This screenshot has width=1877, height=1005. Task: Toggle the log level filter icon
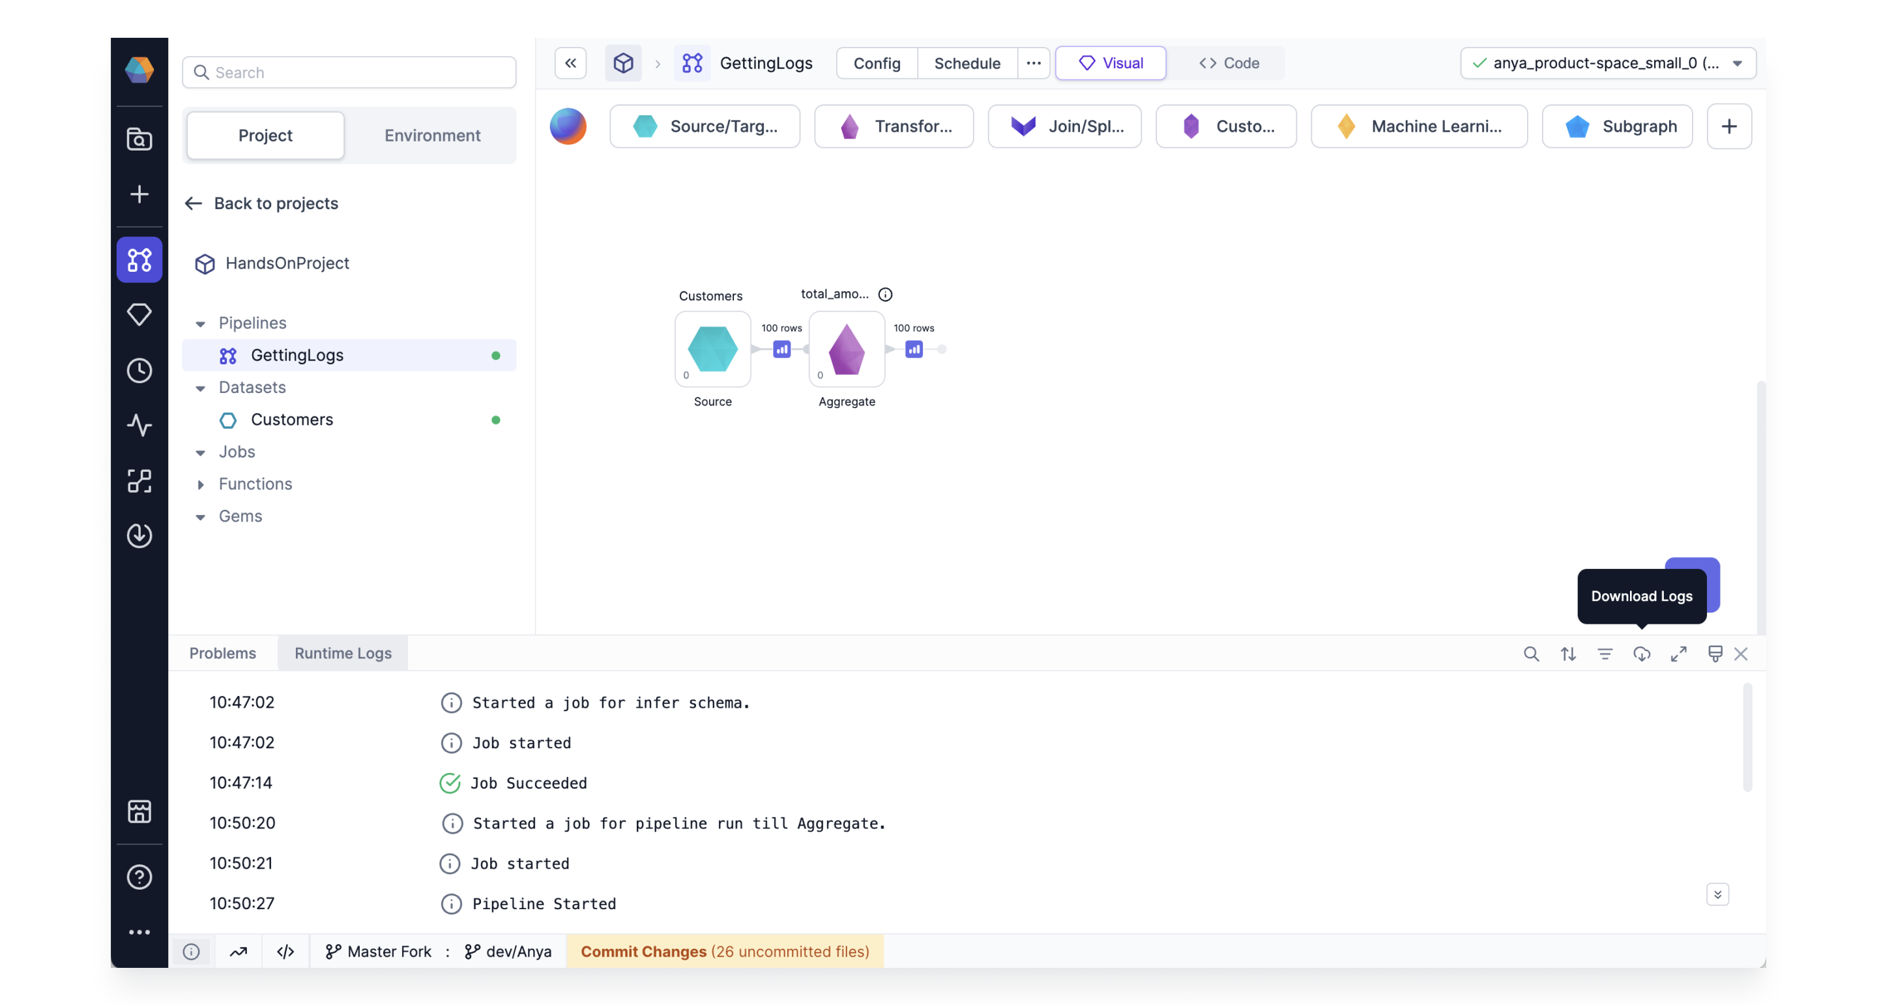click(x=1605, y=654)
